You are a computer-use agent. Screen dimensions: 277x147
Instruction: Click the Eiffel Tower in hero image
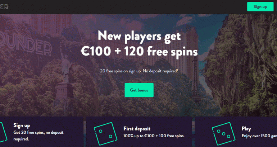pos(195,80)
